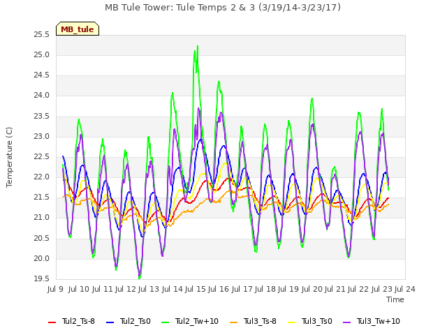447x335 pixels.
Task: Click the red Tul2_Ts-8 legend swatch
Action: tap(52, 322)
